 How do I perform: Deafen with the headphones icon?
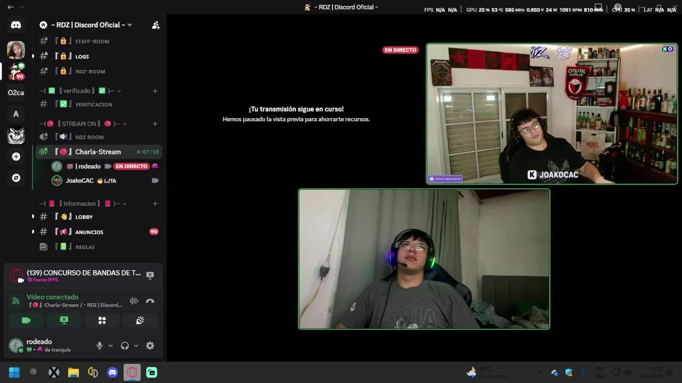[x=125, y=346]
